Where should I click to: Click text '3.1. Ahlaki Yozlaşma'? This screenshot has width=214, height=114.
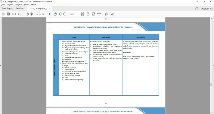pyautogui.click(x=69, y=67)
